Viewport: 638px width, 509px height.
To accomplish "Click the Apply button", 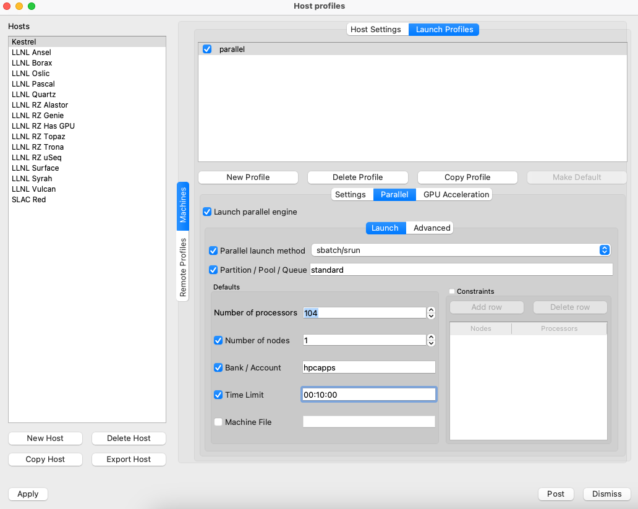I will pos(28,494).
